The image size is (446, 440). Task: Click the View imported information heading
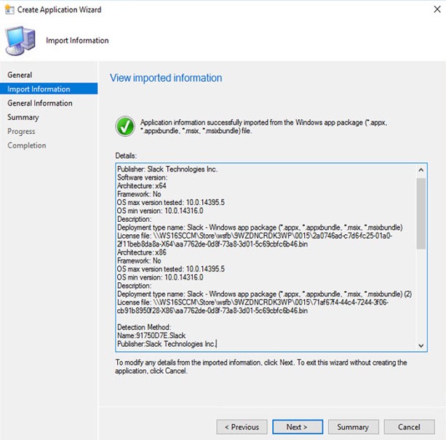coord(165,78)
